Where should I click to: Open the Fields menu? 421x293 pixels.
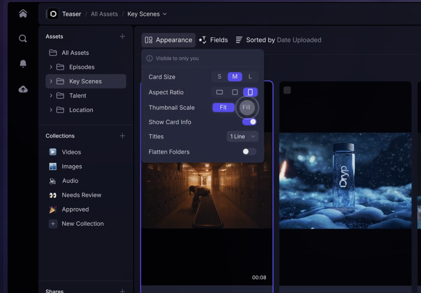(x=214, y=40)
